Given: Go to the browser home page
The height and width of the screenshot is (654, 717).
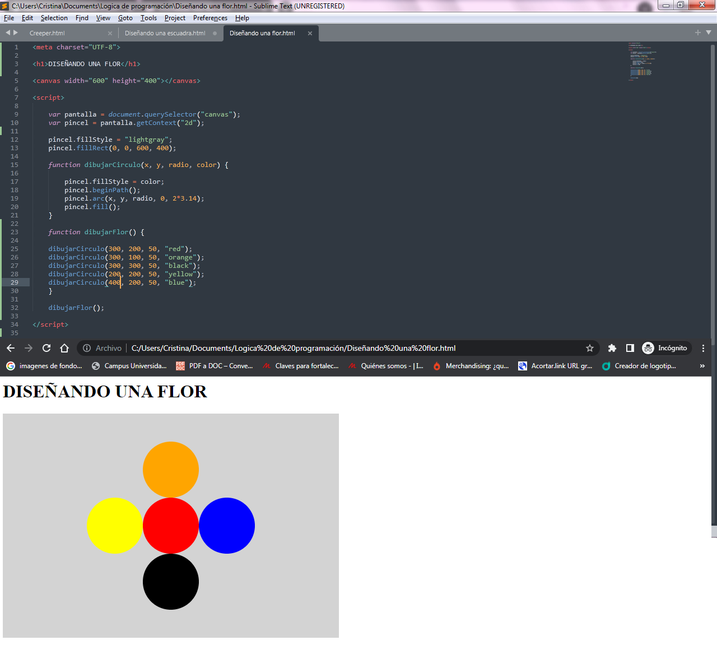Looking at the screenshot, I should pos(64,348).
